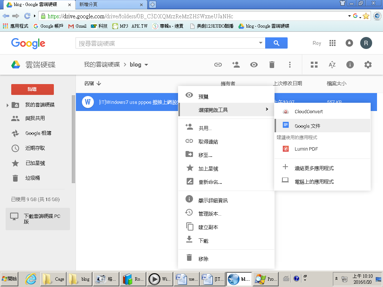Click the blue search magnifier button
Screen dimensions: 383x287
pyautogui.click(x=276, y=43)
